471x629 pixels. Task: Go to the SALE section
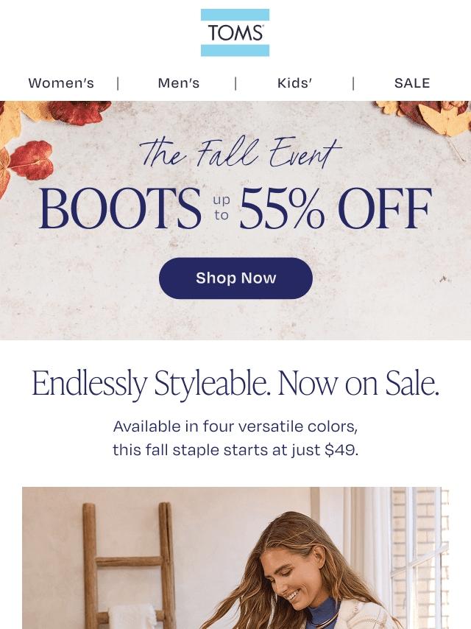[412, 83]
